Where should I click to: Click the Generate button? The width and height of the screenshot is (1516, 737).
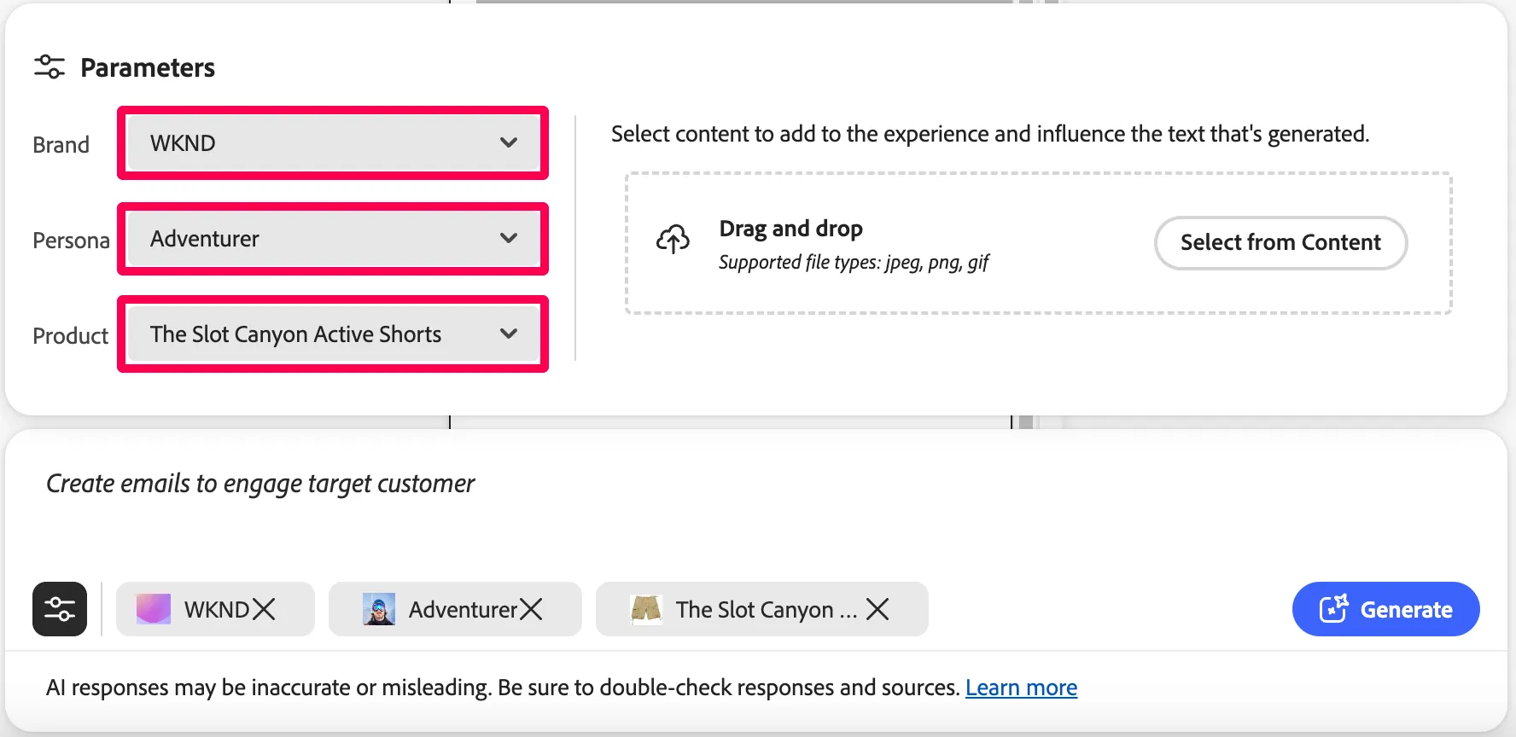click(1385, 609)
